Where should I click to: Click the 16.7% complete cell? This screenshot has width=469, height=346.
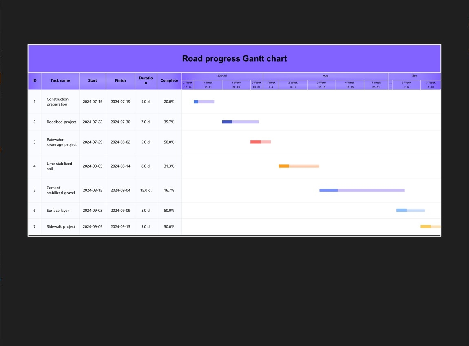tap(169, 191)
